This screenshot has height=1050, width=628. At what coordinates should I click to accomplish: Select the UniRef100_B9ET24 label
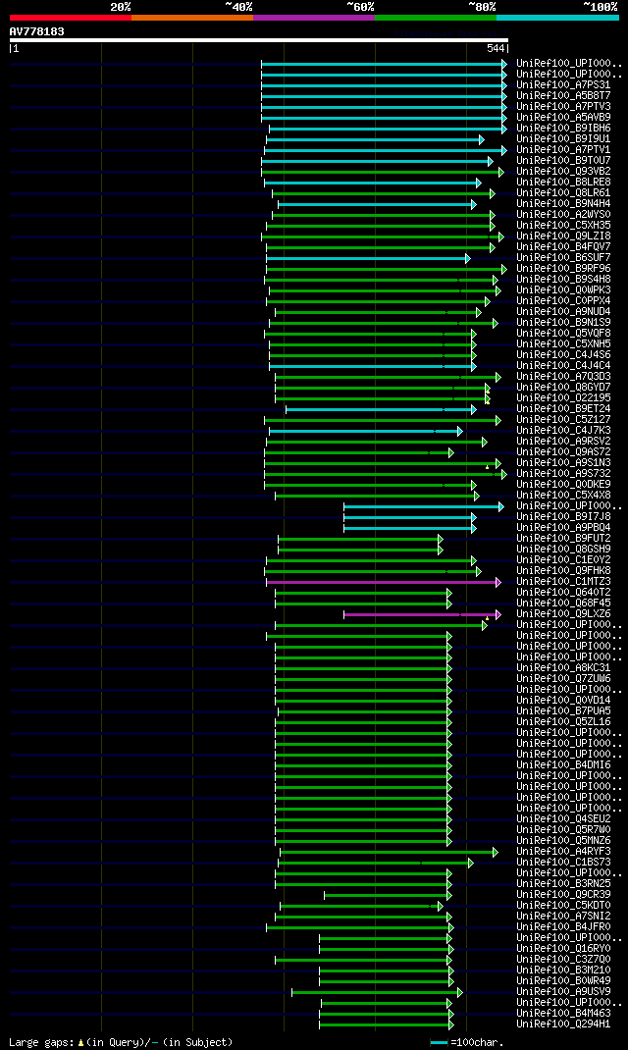(x=563, y=408)
